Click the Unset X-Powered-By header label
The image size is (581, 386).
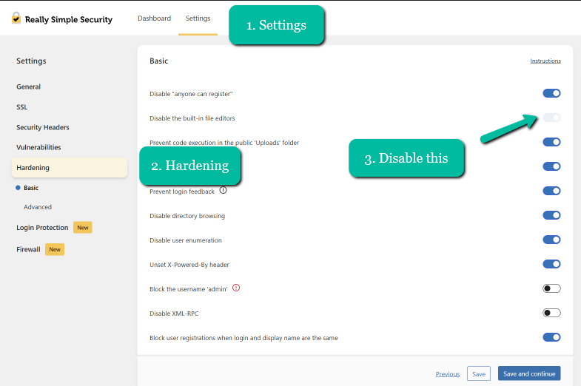pos(189,265)
